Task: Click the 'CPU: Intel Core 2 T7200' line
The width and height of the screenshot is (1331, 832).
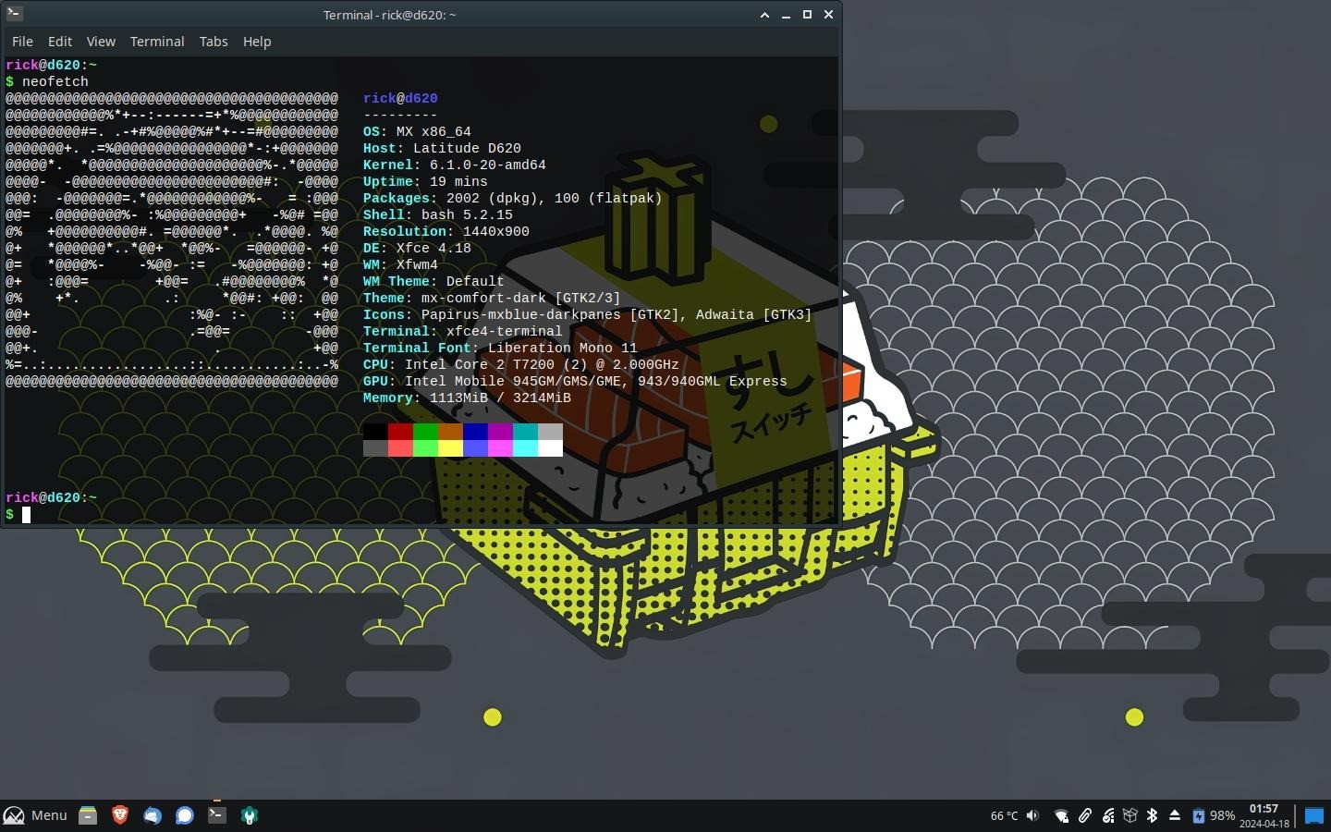Action: [521, 364]
